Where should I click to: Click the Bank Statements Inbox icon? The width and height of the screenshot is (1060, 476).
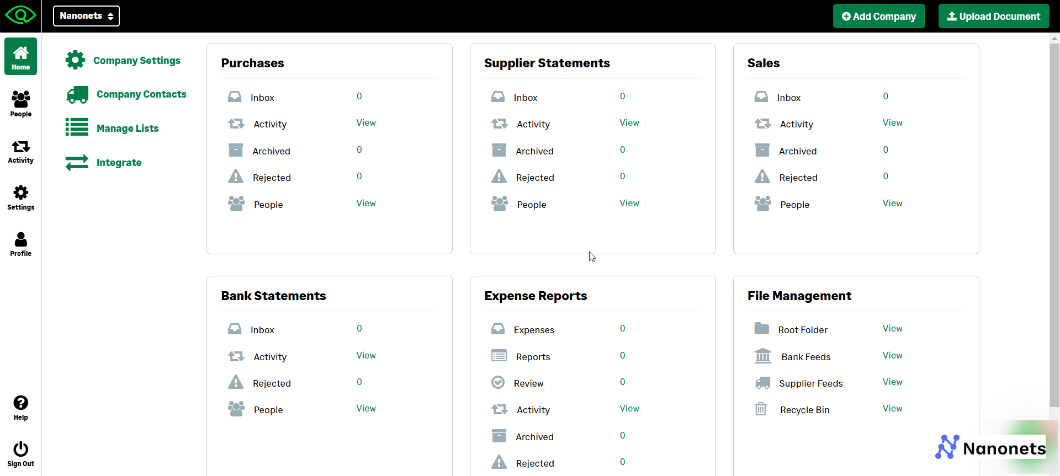(235, 329)
